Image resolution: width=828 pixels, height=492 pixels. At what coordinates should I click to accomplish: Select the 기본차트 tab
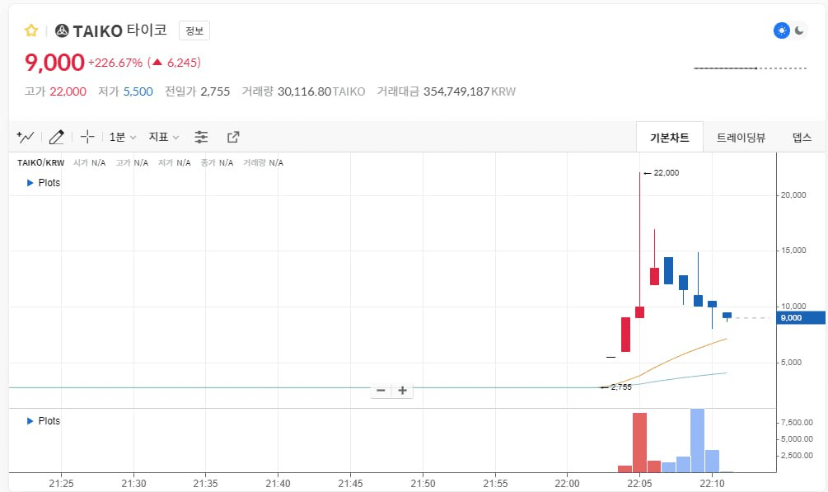pos(669,138)
